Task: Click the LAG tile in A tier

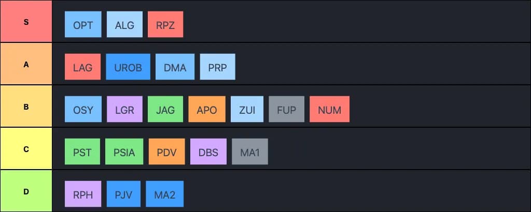Action: (x=82, y=67)
